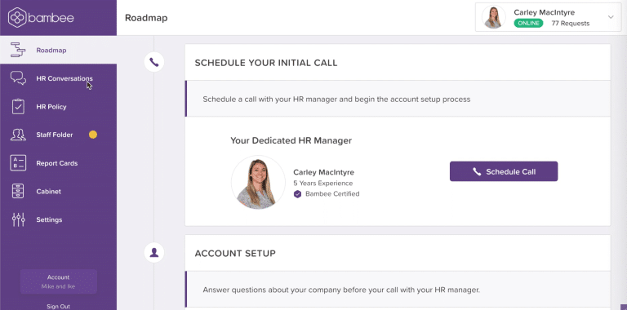Open the Report Cards icon
627x310 pixels.
(x=18, y=163)
